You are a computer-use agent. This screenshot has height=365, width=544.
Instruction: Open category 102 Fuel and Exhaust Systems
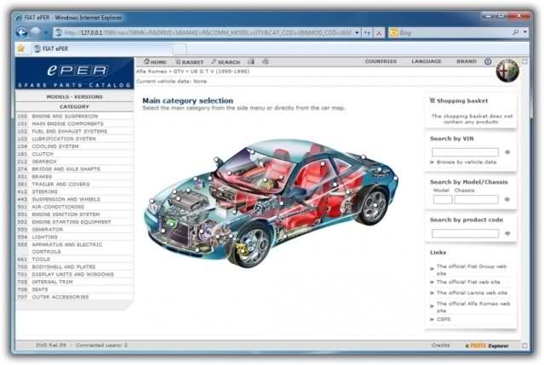[x=74, y=131]
